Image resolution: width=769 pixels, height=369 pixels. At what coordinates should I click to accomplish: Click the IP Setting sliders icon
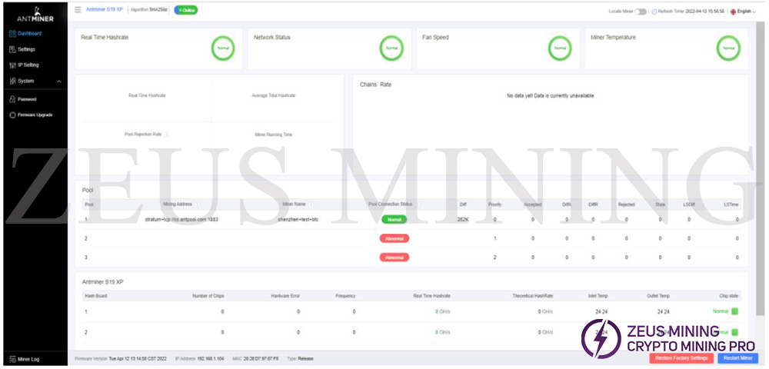coord(12,65)
